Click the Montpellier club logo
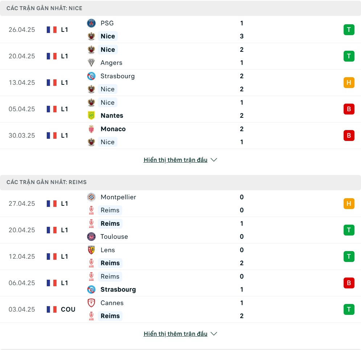Viewport: 361px width, 350px height. click(91, 197)
